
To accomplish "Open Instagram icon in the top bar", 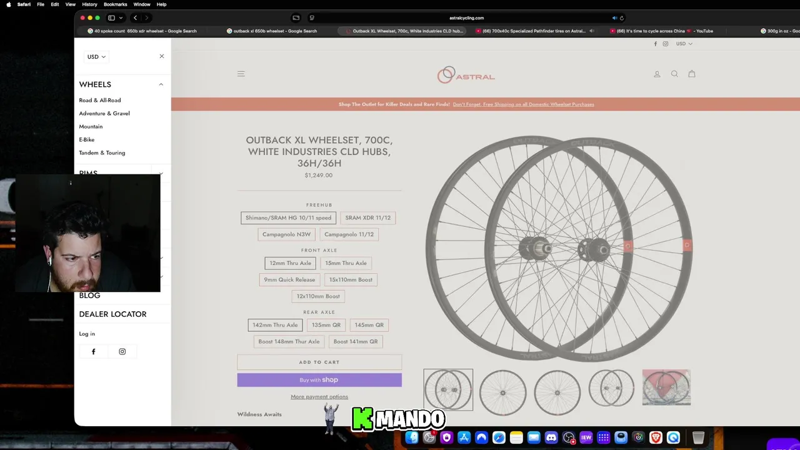I will point(666,44).
